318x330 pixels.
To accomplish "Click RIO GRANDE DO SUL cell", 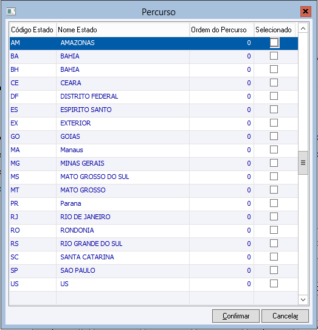I will click(x=123, y=244).
